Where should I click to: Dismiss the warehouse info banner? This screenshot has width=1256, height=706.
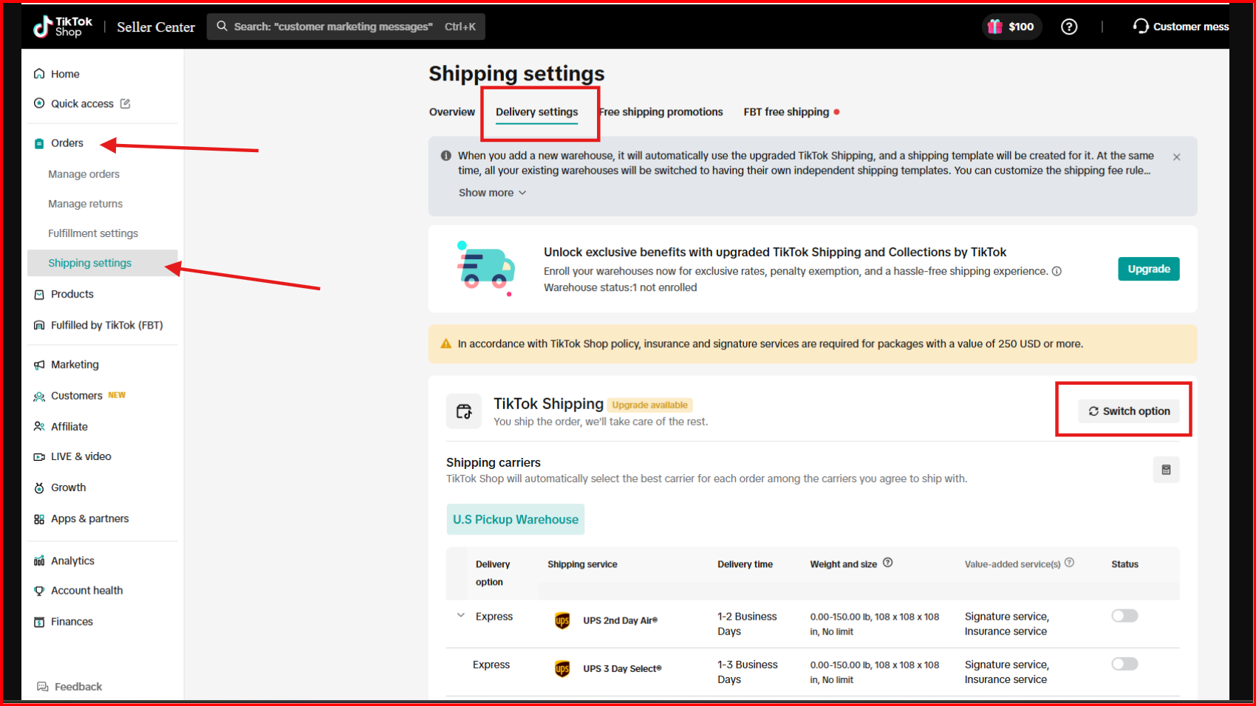click(1176, 157)
